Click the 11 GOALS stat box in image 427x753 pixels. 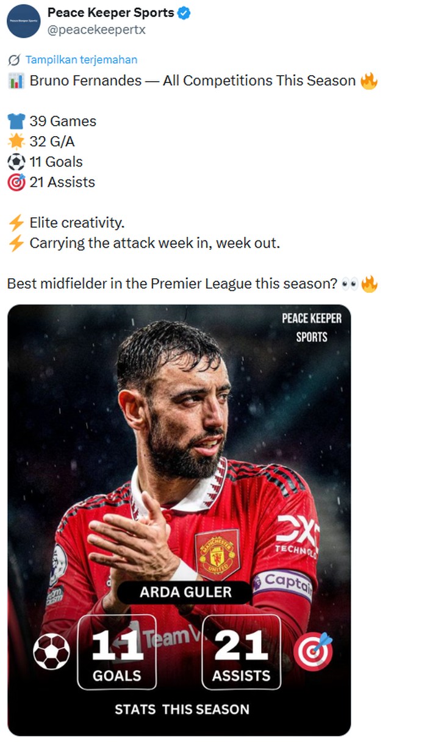tap(117, 652)
